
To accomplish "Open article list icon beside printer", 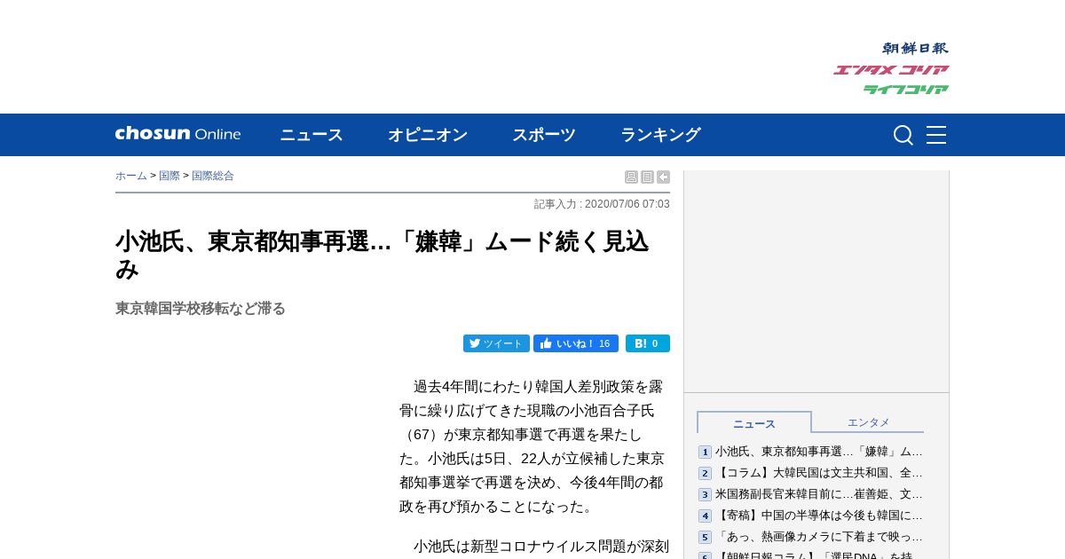I will [x=647, y=177].
